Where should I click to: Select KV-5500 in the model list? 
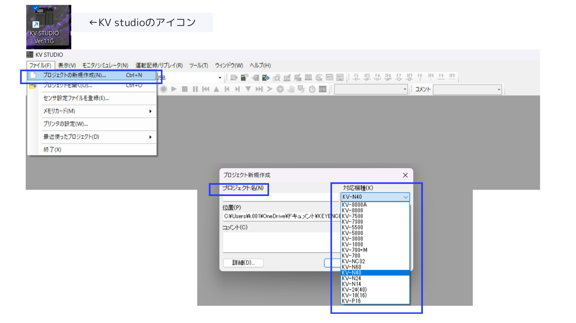click(x=375, y=228)
